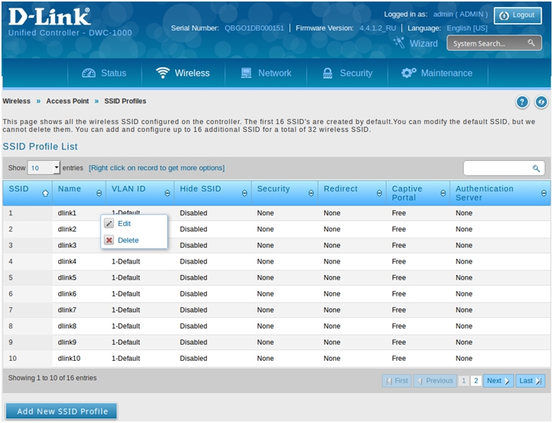
Task: Click the refresh icon beside help
Action: [541, 102]
